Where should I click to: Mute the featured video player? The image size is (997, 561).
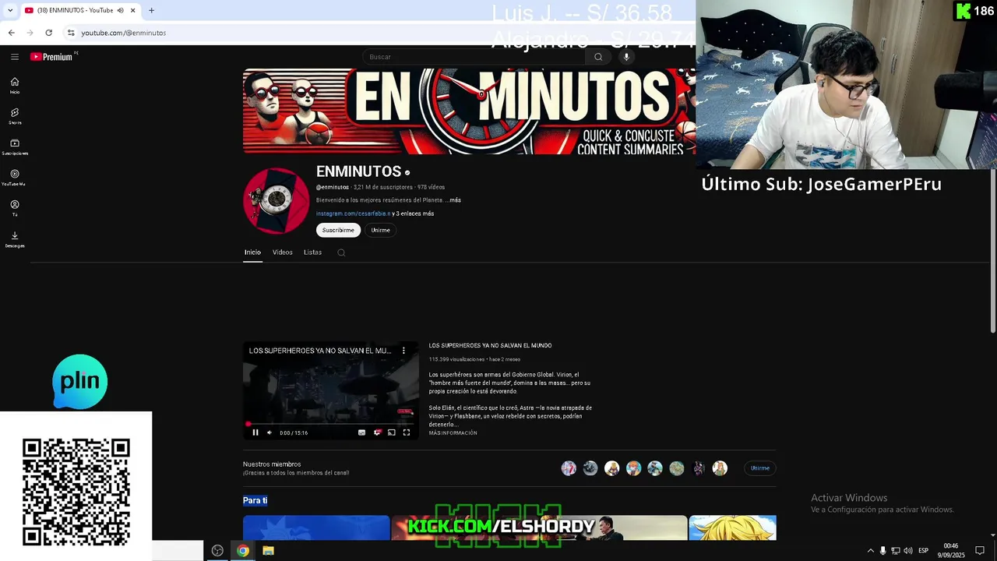[x=270, y=432]
